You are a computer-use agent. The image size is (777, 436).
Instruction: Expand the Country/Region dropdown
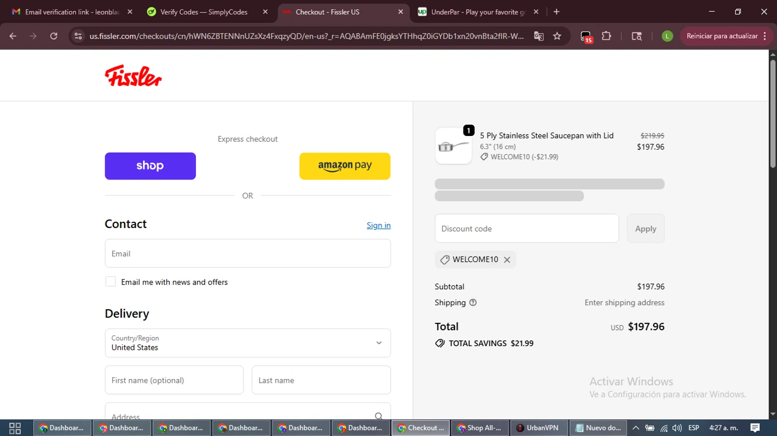point(248,343)
